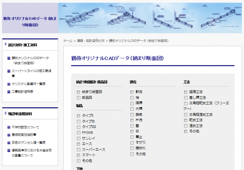244x170 pixels.
Task: Select the すがり checkbox
Action: (132, 143)
